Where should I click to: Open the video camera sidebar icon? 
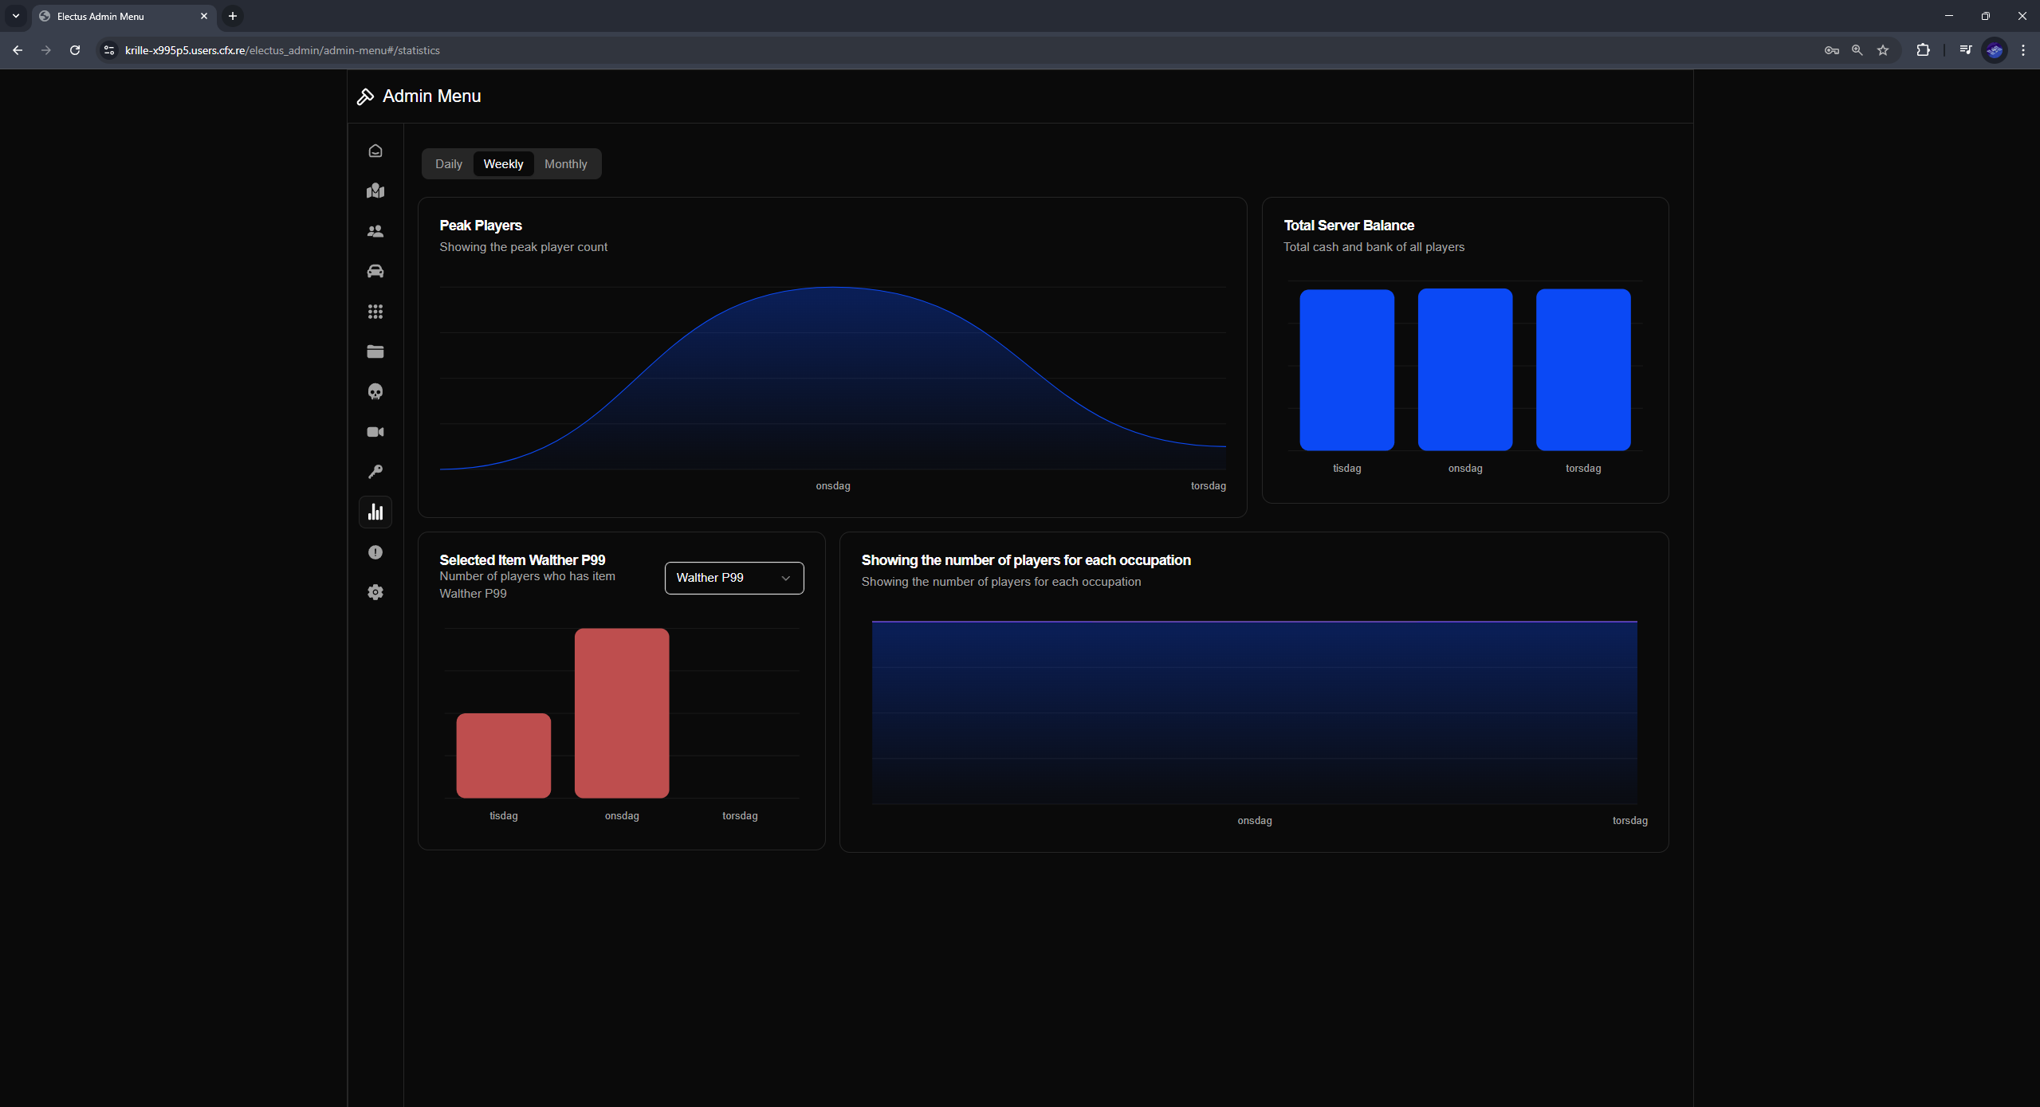[x=375, y=432]
